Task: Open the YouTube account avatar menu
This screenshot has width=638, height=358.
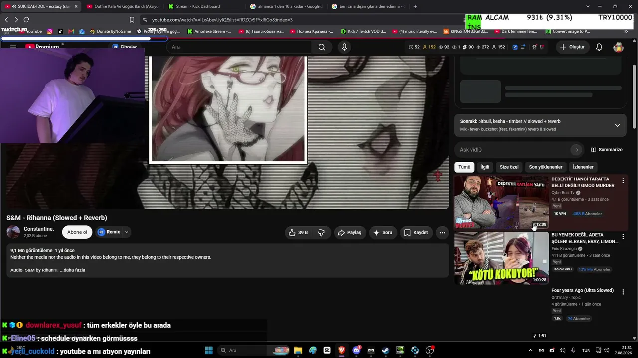Action: pyautogui.click(x=618, y=47)
